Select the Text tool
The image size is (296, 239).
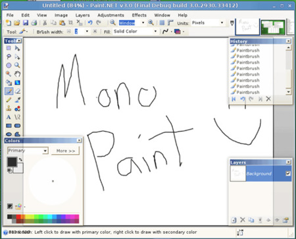click(9, 117)
